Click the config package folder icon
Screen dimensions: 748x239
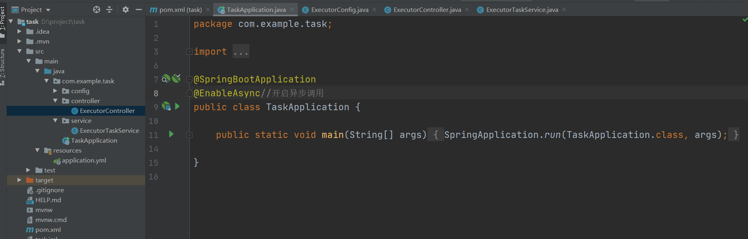click(66, 91)
